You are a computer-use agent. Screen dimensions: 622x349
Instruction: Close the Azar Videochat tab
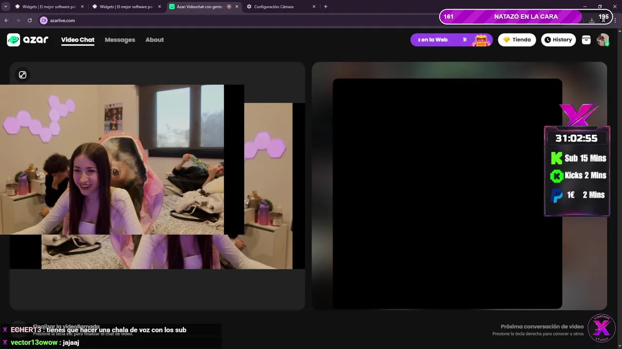click(237, 7)
